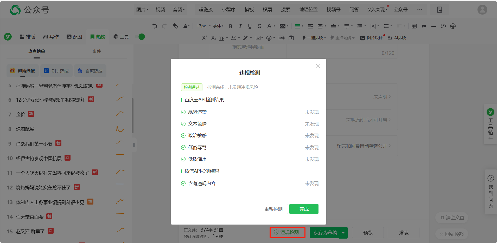Select the 知乎热搜 tab
This screenshot has width=497, height=243.
tap(56, 71)
